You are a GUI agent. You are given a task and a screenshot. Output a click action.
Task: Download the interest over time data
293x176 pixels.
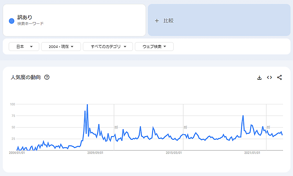coord(259,78)
